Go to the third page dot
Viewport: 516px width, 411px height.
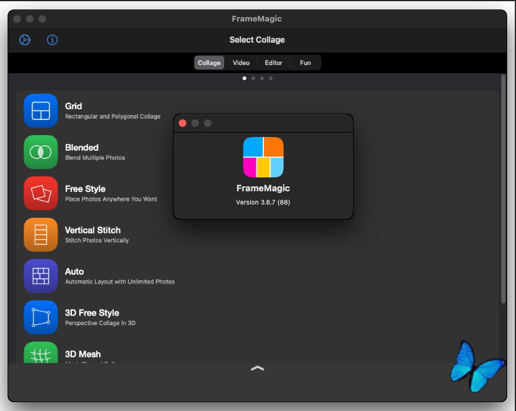(262, 78)
